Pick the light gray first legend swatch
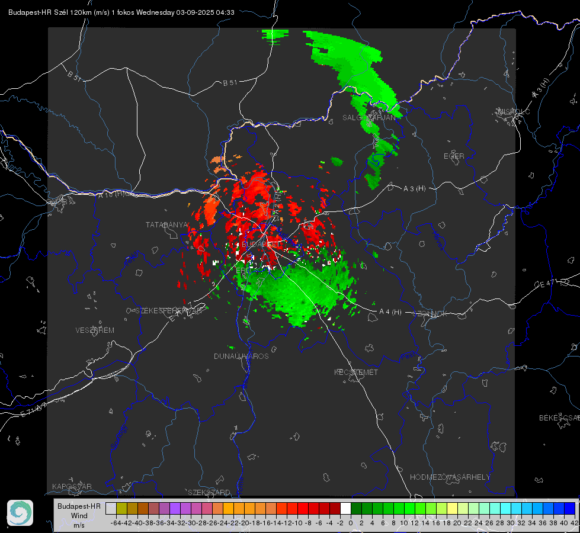The height and width of the screenshot is (533, 580). (111, 508)
